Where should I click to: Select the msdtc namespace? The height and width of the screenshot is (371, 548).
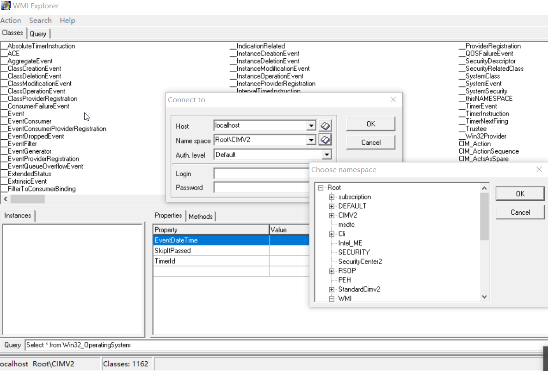(346, 225)
